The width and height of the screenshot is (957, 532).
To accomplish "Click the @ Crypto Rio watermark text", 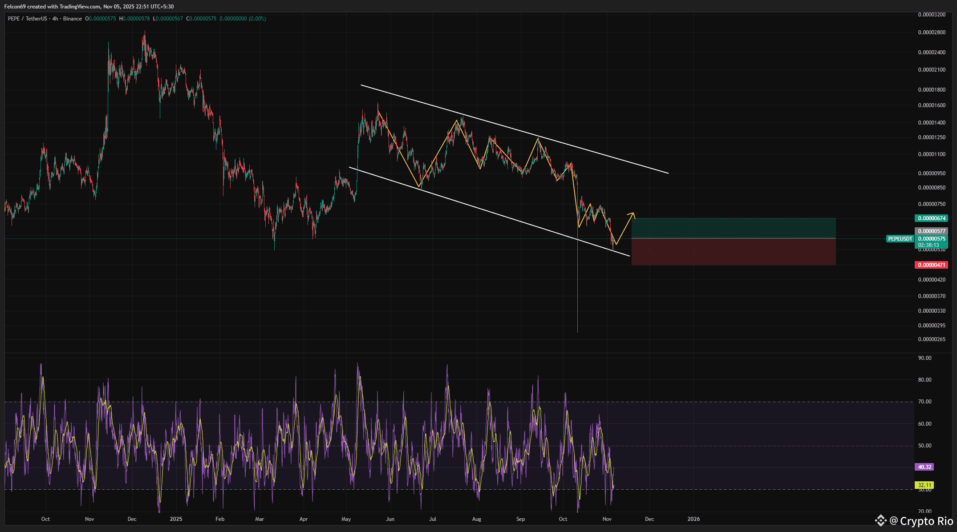I will click(921, 520).
